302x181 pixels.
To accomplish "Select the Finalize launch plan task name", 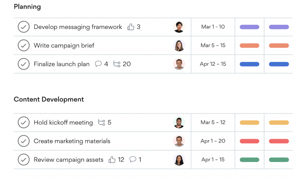I will tap(62, 64).
